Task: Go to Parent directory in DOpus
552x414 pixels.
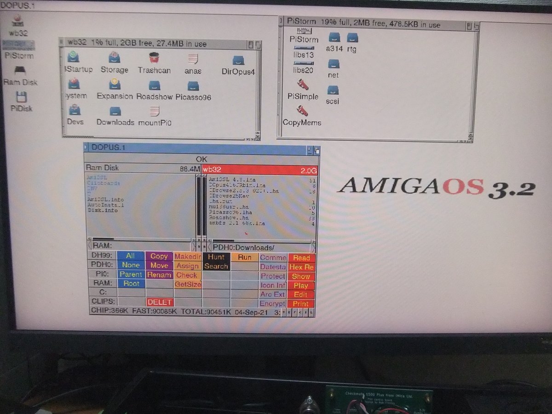Action: point(131,274)
